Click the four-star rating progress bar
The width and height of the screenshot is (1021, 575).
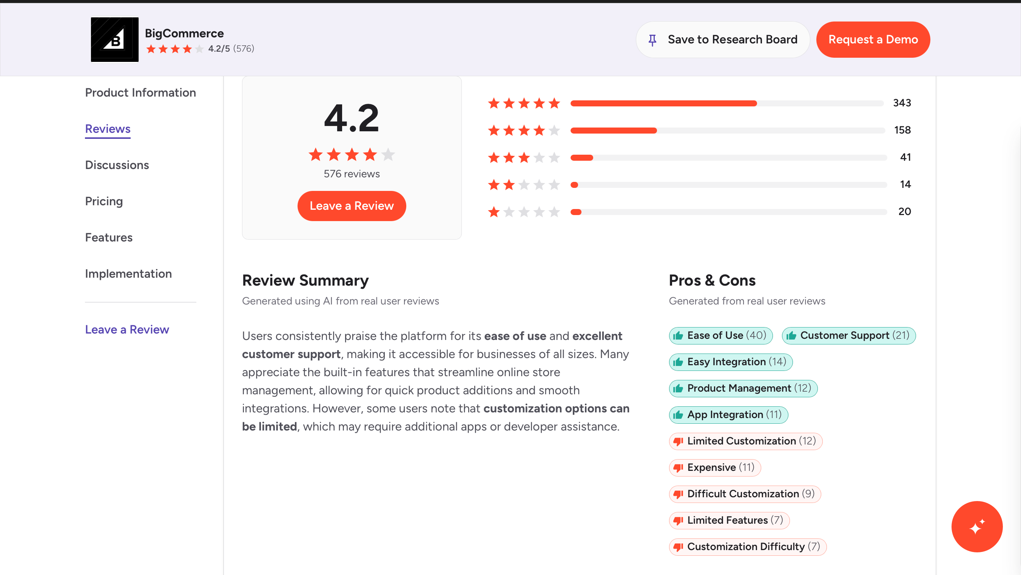727,131
